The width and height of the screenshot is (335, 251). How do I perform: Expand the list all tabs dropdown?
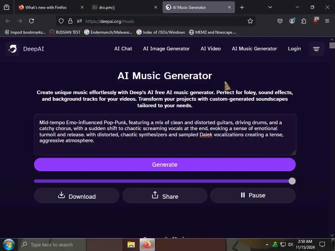[x=270, y=7]
